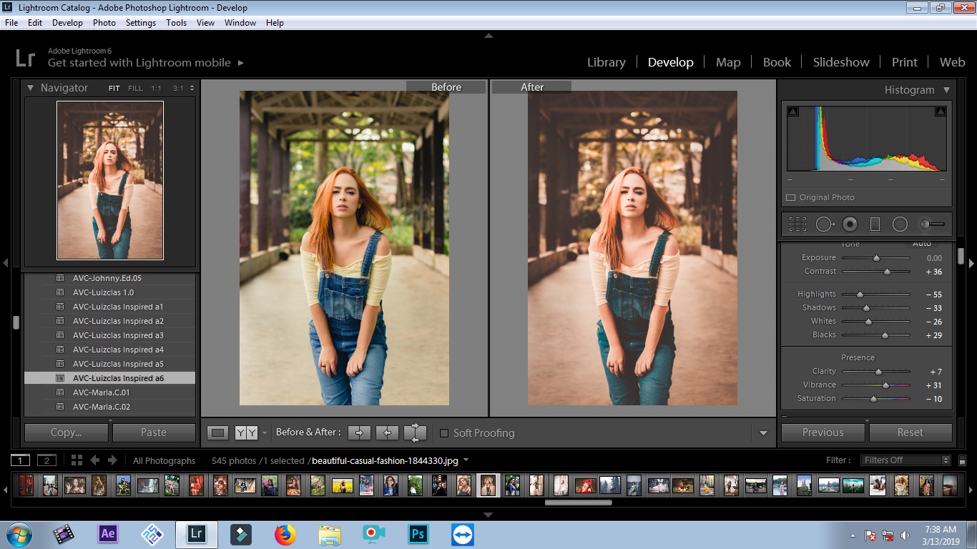Select the Graduated Filter tool
The height and width of the screenshot is (549, 977).
(875, 224)
